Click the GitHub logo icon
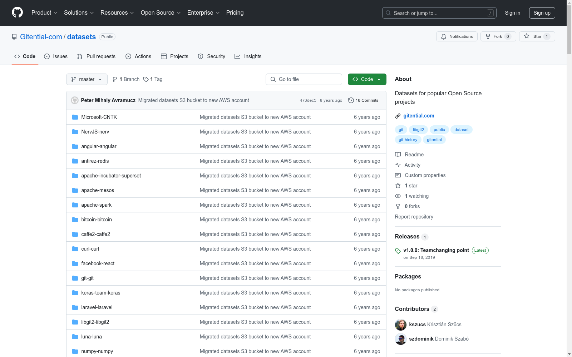The image size is (572, 357). 17,12
